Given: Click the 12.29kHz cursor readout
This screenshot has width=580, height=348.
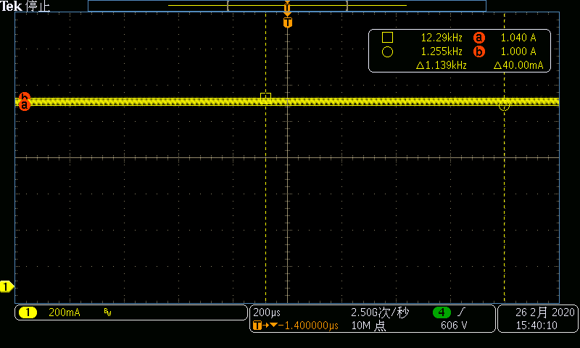Looking at the screenshot, I should tap(442, 38).
